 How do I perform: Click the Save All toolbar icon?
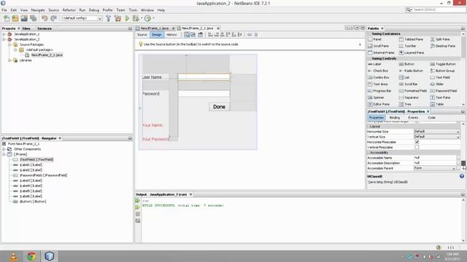(33, 18)
